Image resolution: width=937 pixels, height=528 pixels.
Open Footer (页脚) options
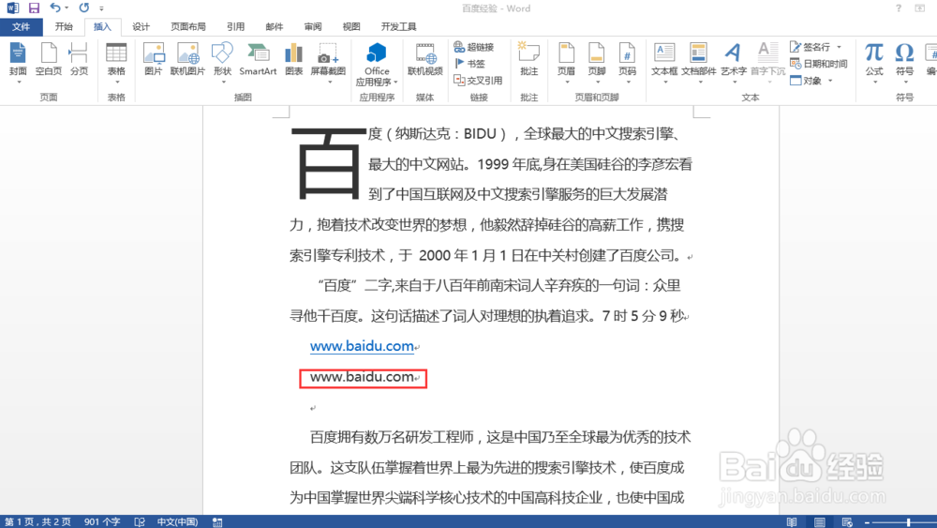596,64
